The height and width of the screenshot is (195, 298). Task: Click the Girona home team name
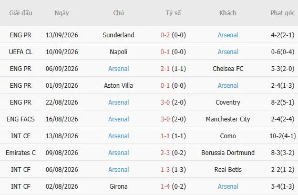[118, 187]
